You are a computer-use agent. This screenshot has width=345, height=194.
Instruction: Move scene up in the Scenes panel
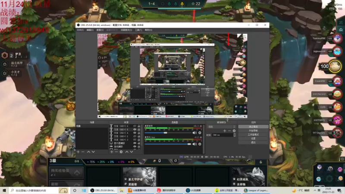pyautogui.click(x=88, y=152)
